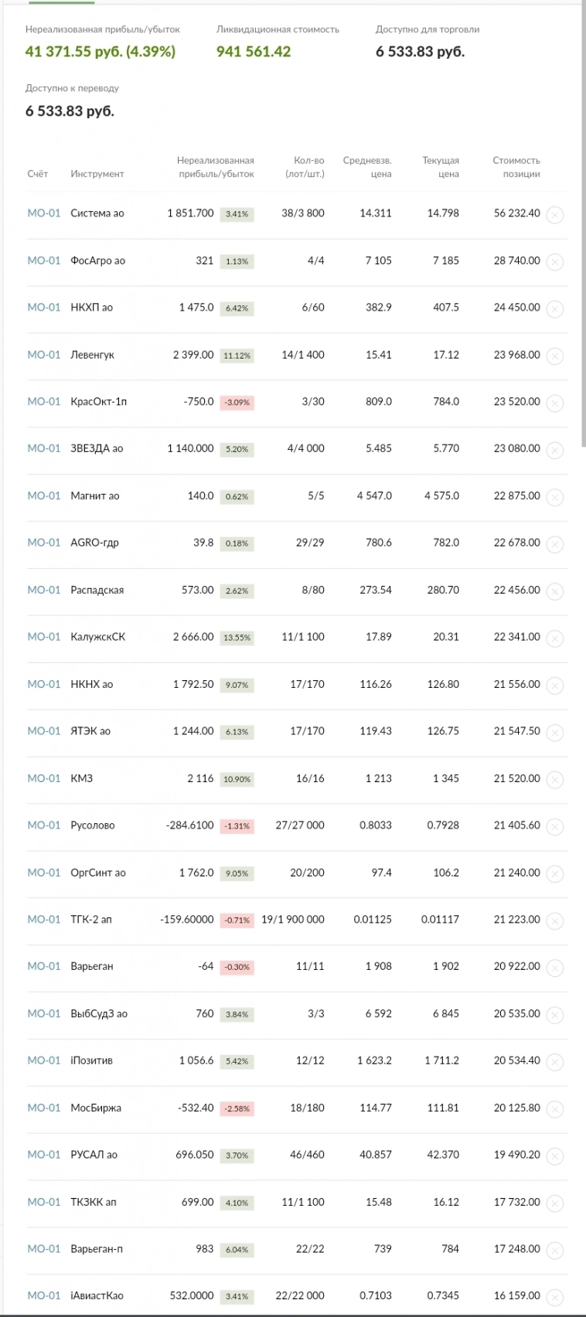Click the X circle for КМЗ row
This screenshot has height=1317, width=586.
(x=554, y=780)
